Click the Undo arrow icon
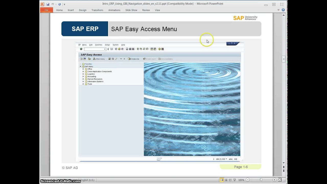 coord(53,4)
